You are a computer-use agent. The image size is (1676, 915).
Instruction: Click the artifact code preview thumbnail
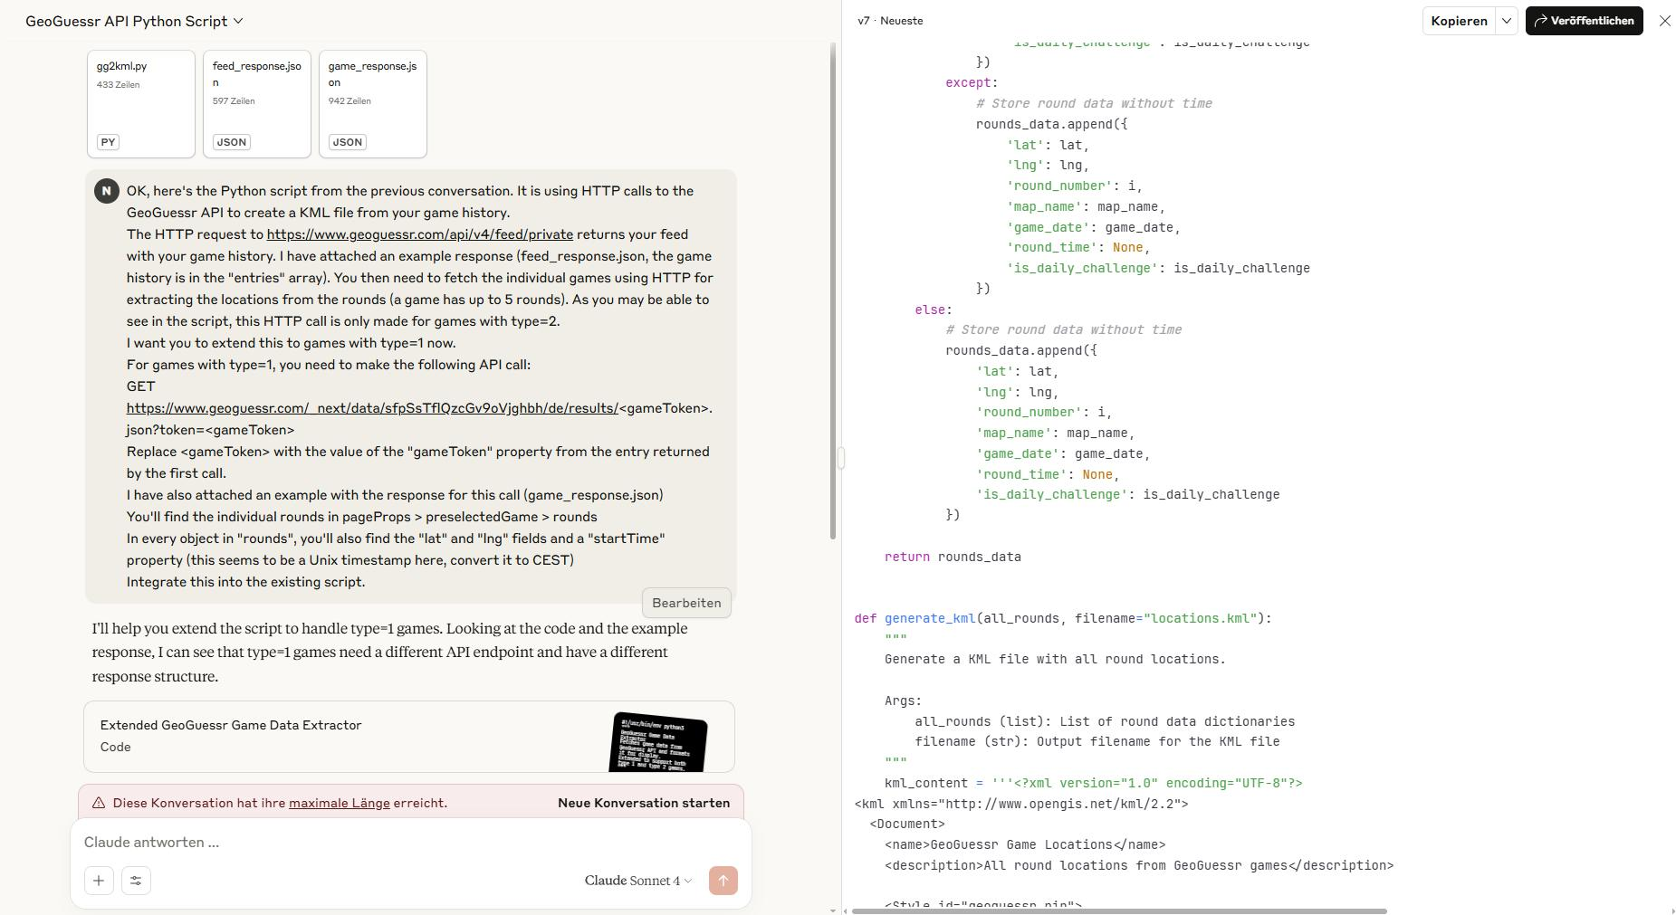click(x=659, y=742)
